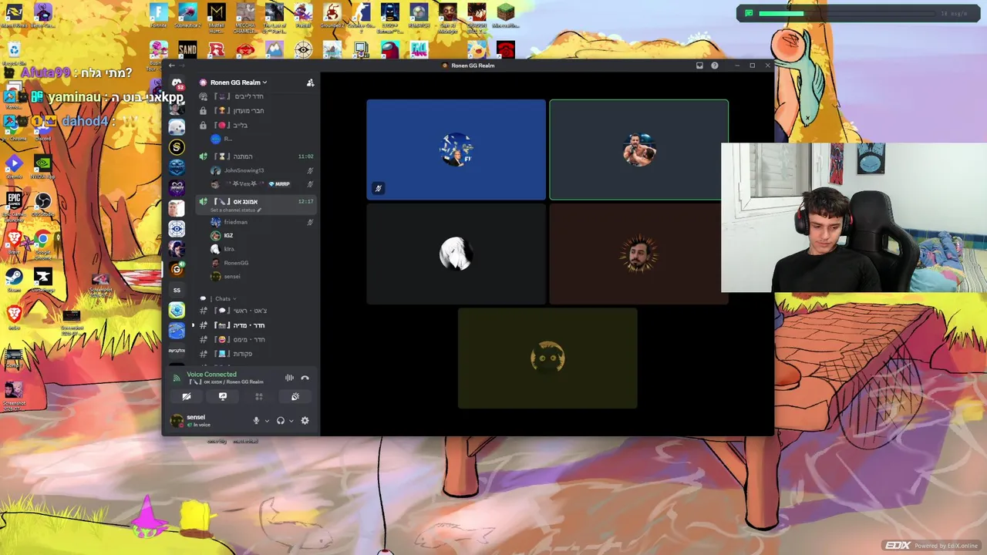The height and width of the screenshot is (555, 987).
Task: Open Among Us desktop shortcut
Action: pyautogui.click(x=391, y=50)
